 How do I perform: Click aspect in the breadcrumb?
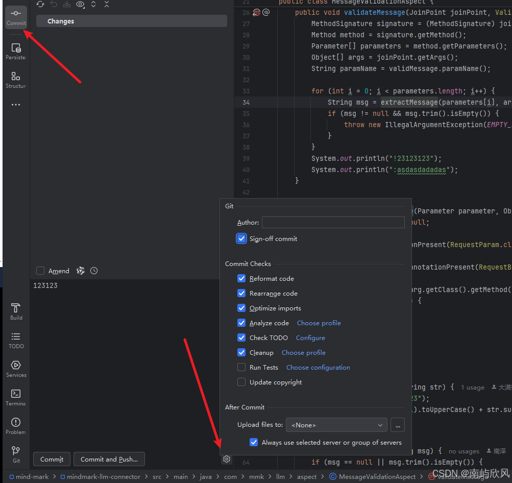point(307,477)
